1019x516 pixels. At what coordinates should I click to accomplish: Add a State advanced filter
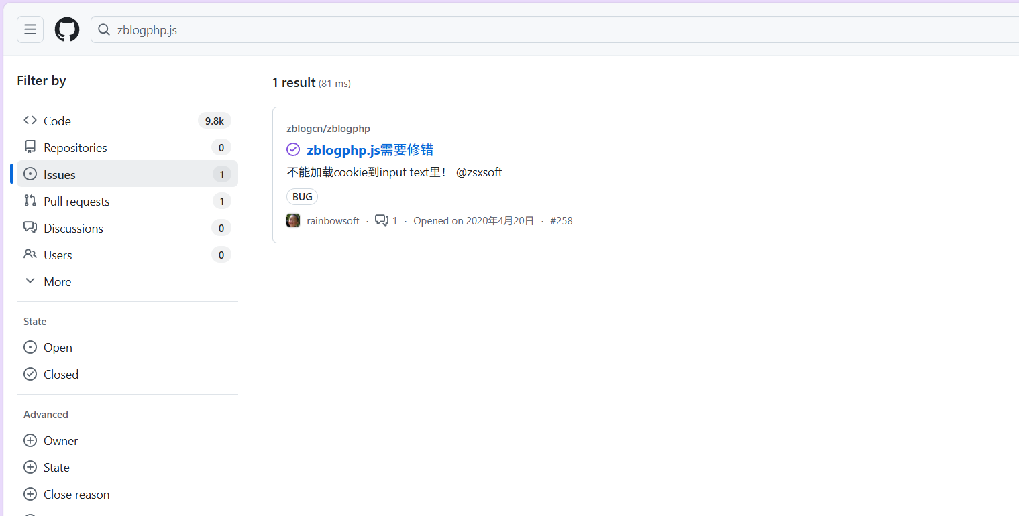(x=127, y=467)
